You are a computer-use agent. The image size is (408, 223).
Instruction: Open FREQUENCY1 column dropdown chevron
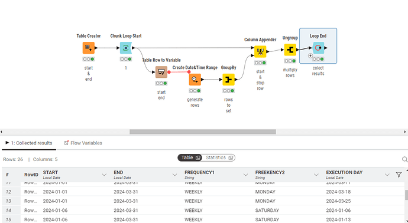point(245,175)
